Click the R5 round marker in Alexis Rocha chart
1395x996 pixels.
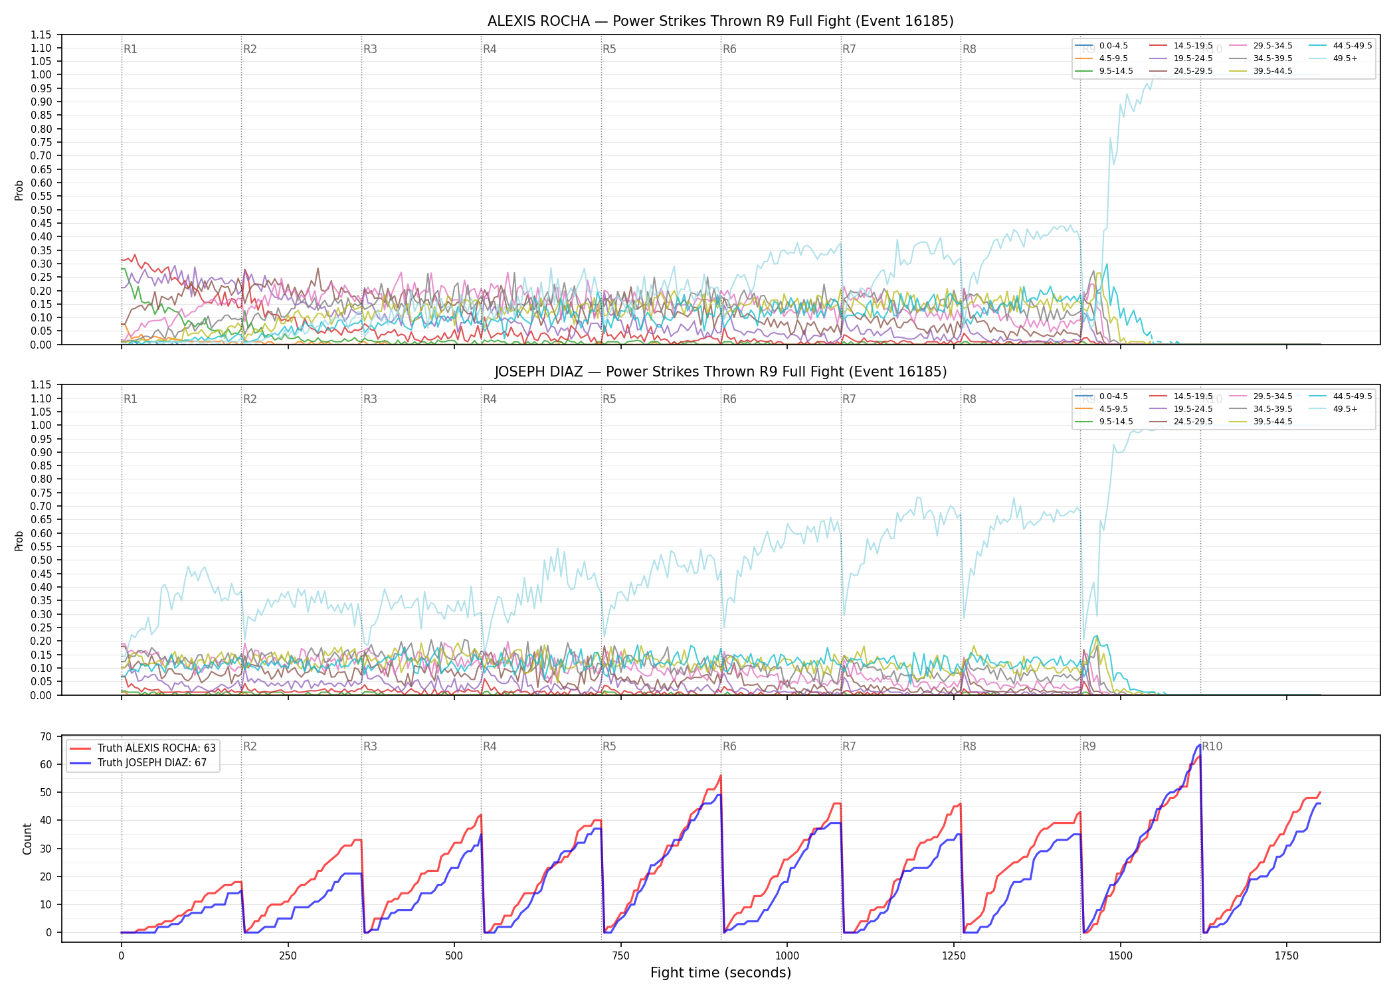point(609,49)
